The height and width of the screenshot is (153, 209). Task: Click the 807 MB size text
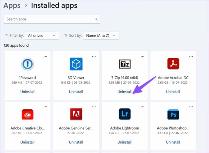(x=17, y=133)
